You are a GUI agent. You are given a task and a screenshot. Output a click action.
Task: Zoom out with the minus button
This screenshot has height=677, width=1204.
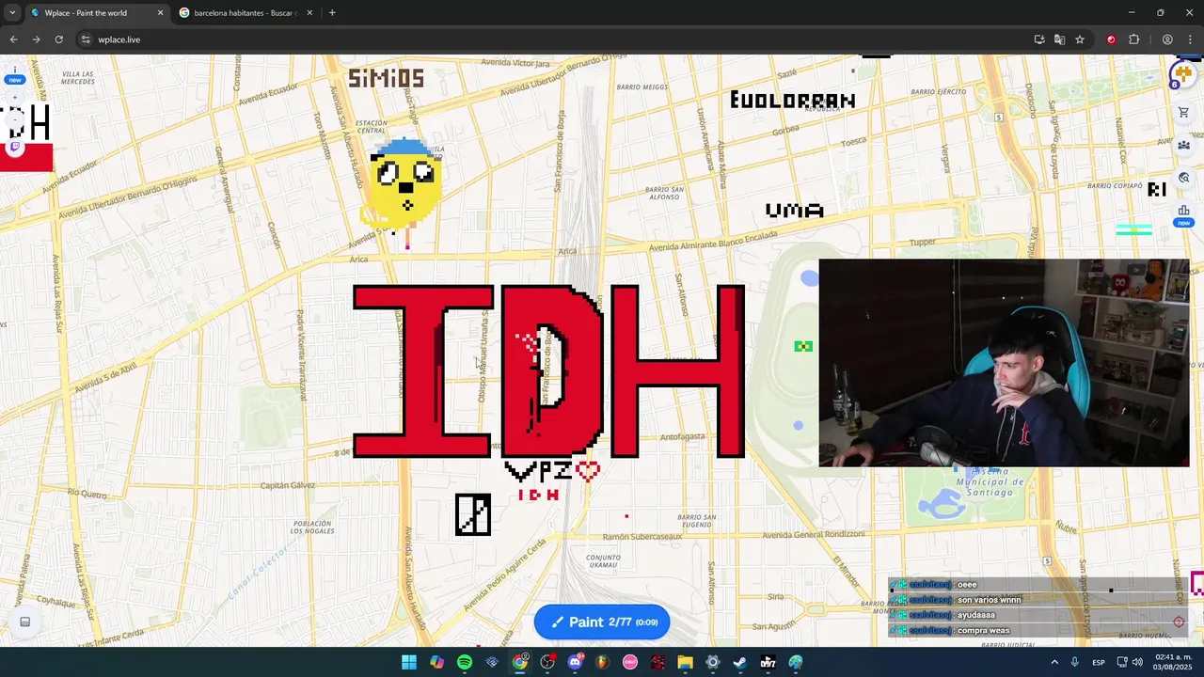pyautogui.click(x=15, y=121)
